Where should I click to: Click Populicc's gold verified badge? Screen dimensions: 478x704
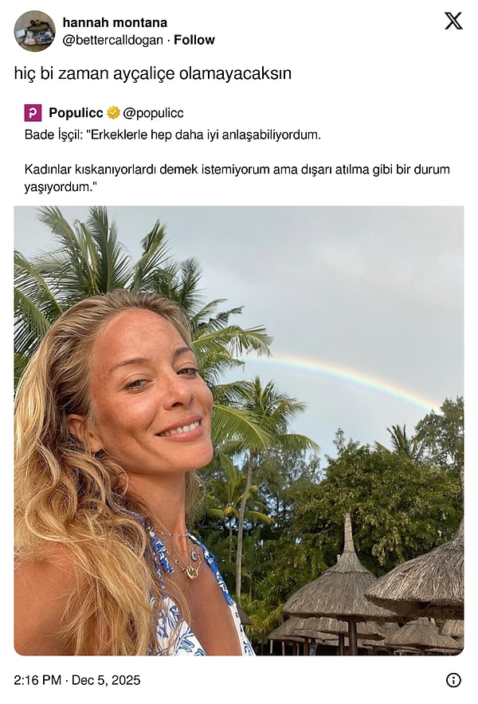113,113
